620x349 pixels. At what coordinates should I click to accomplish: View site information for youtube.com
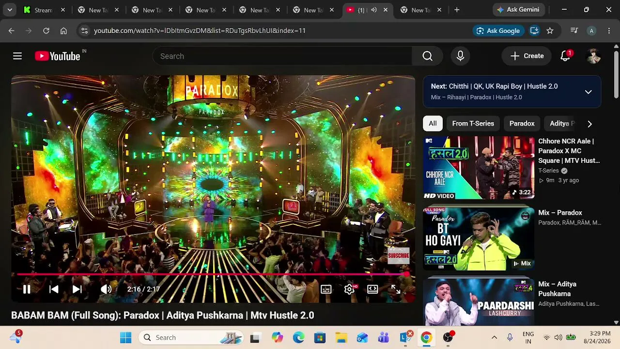point(84,31)
